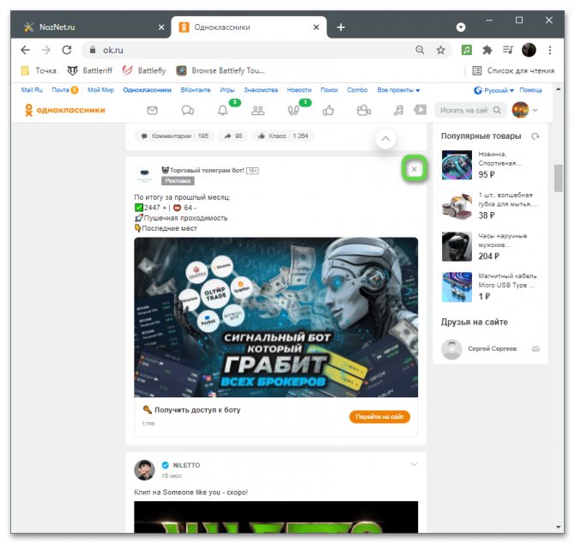This screenshot has width=575, height=544.
Task: Open the extensions puzzle icon
Action: click(x=487, y=50)
